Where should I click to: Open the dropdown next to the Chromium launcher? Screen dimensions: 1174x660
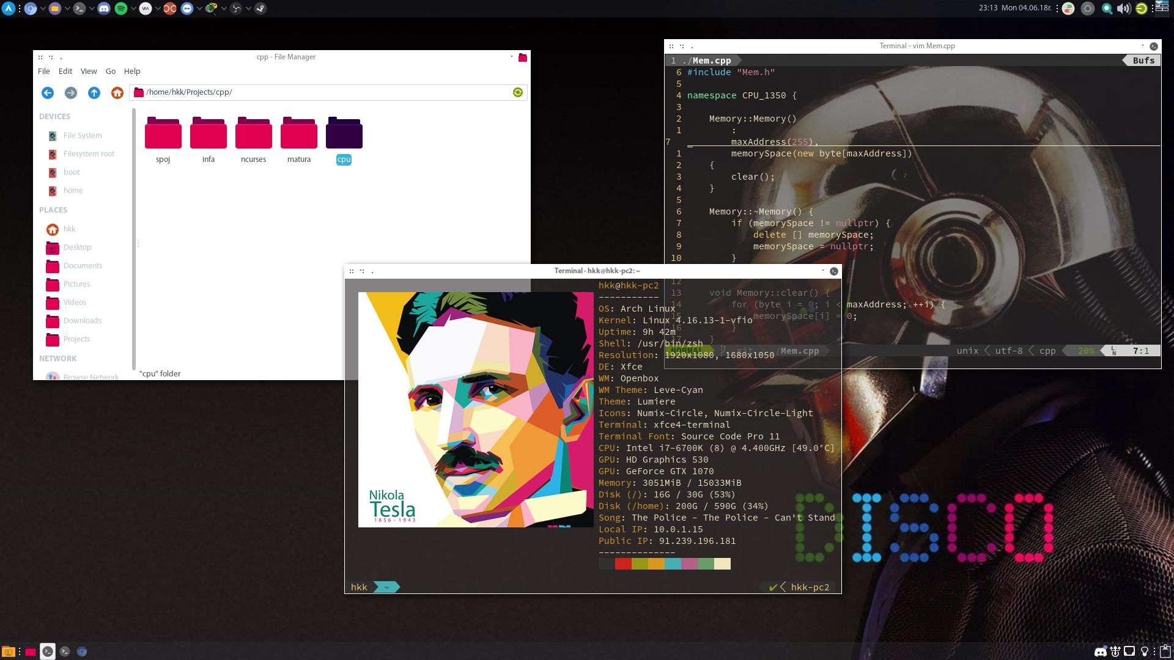43,9
